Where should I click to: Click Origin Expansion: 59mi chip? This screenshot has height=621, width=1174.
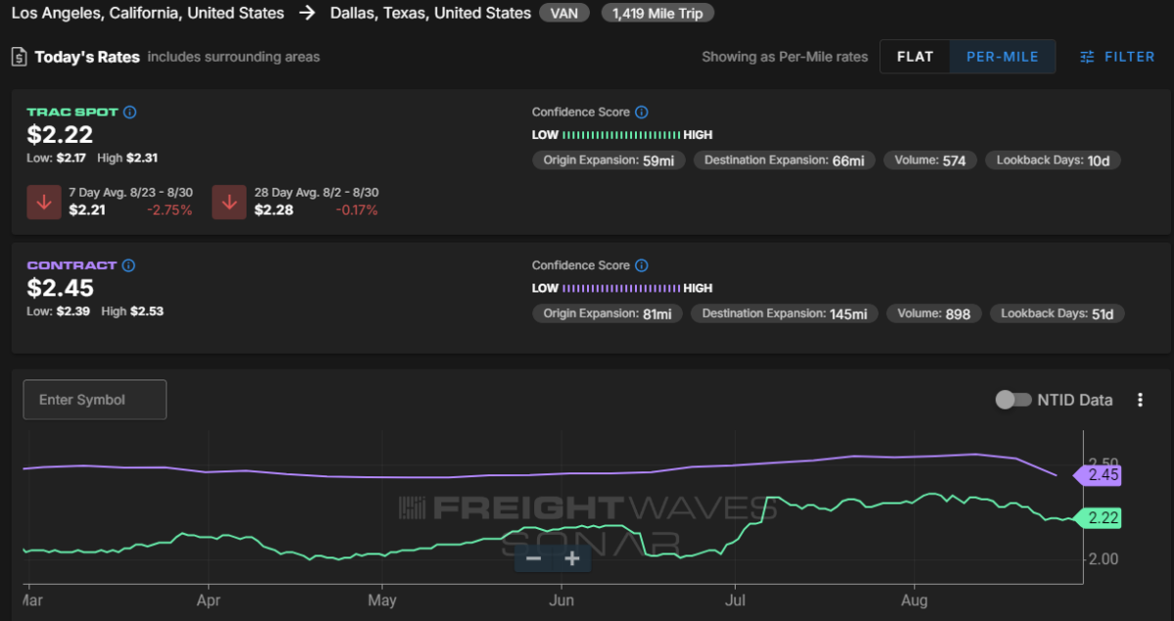610,160
